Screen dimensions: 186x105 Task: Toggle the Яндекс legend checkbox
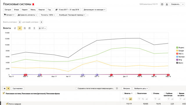pyautogui.click(x=177, y=47)
